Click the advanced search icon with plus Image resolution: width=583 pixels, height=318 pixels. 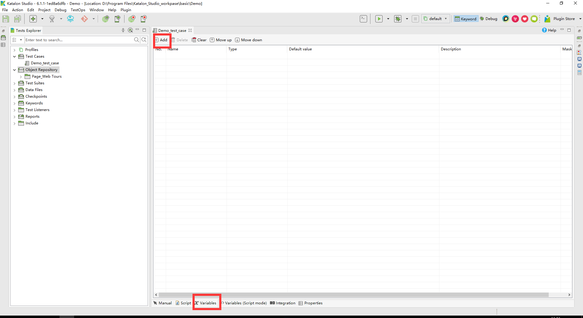click(x=144, y=40)
